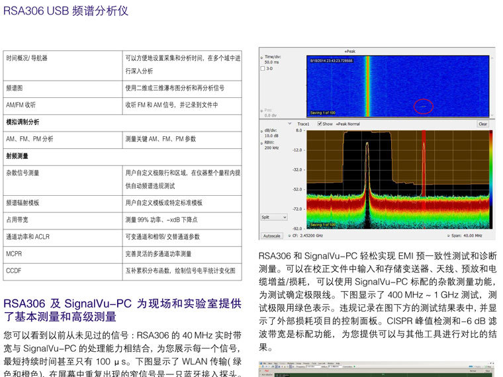
Task: Click the 频谱辐射模板 table cell
Action: (63, 204)
